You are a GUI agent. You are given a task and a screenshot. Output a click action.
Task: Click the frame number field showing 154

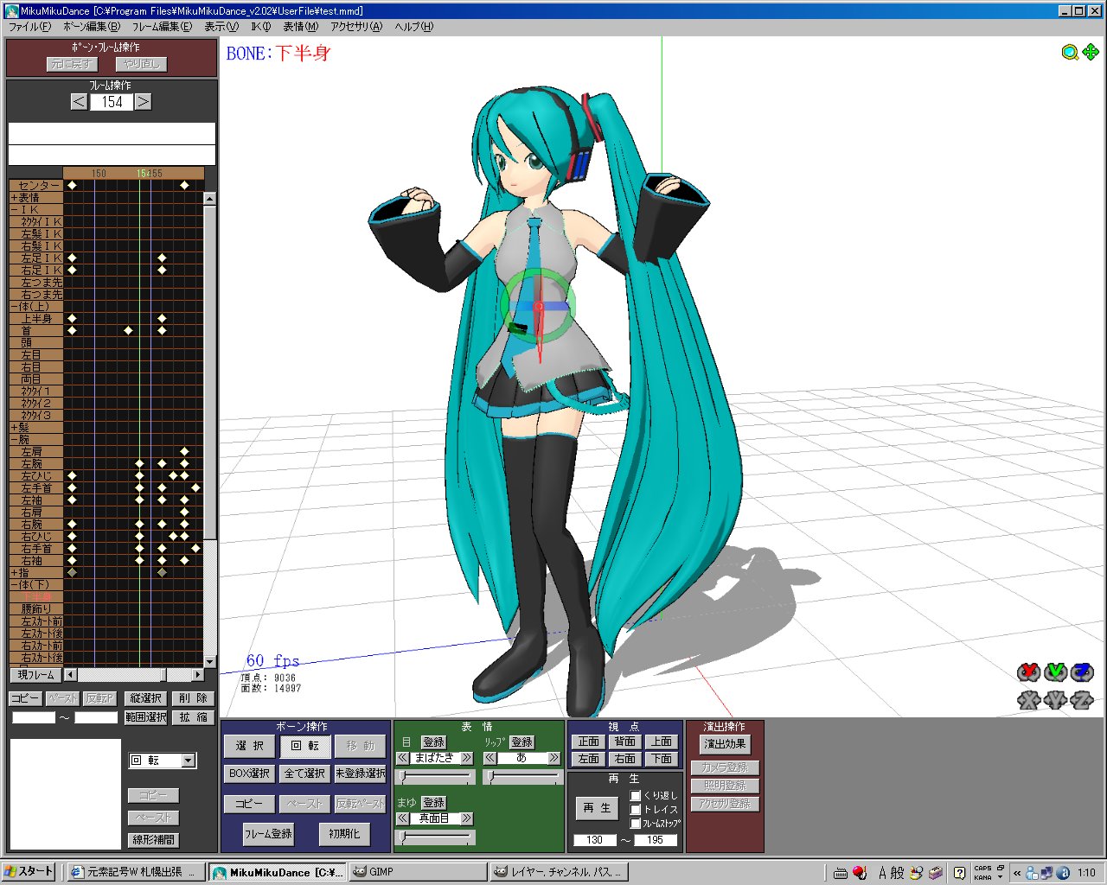pos(112,102)
